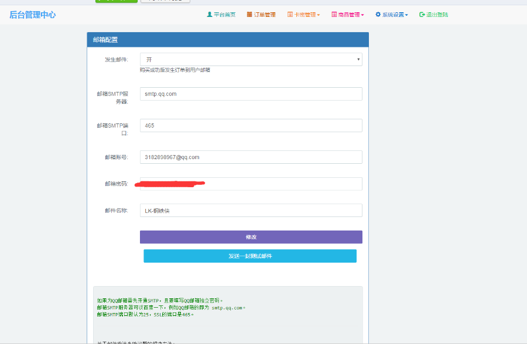Click the user icon beside 平台首页
This screenshot has width=527, height=344.
(x=210, y=15)
